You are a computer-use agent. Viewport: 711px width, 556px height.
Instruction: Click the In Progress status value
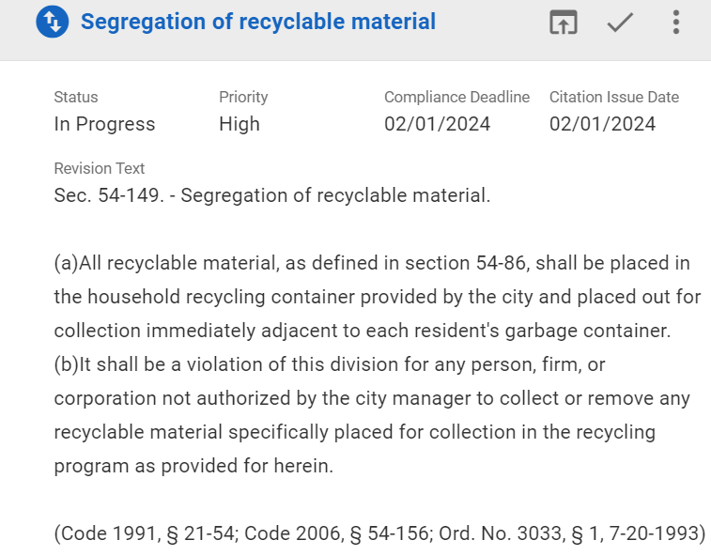pyautogui.click(x=104, y=124)
